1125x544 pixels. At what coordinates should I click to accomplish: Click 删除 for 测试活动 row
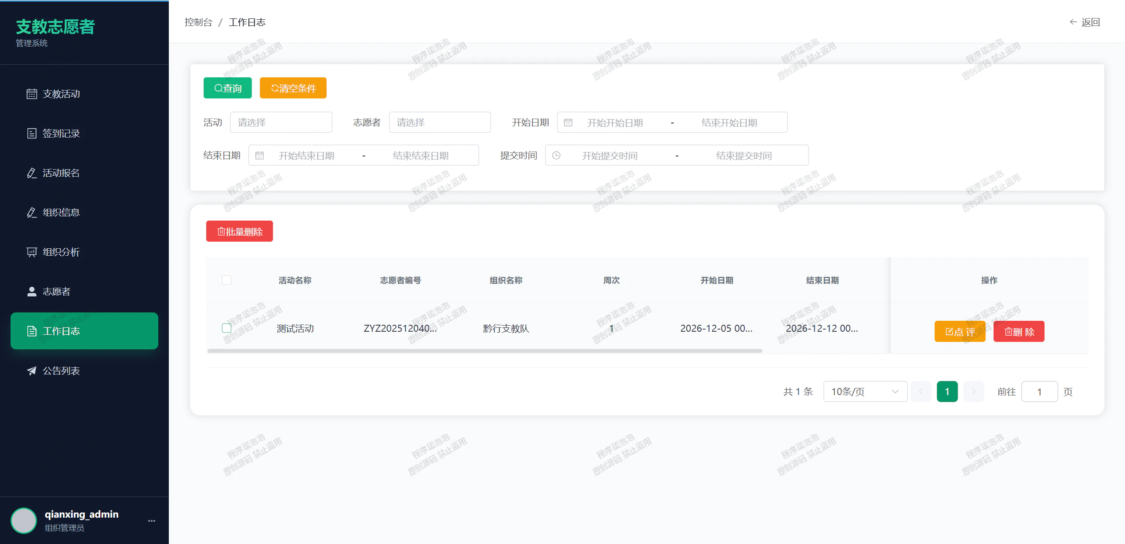(x=1019, y=331)
